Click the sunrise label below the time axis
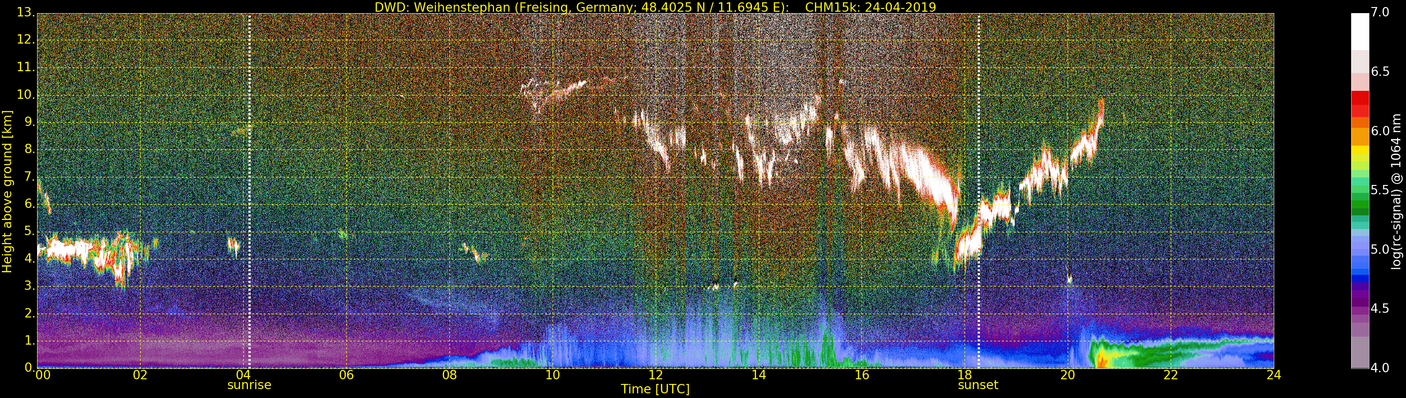This screenshot has width=1406, height=398. tap(249, 385)
